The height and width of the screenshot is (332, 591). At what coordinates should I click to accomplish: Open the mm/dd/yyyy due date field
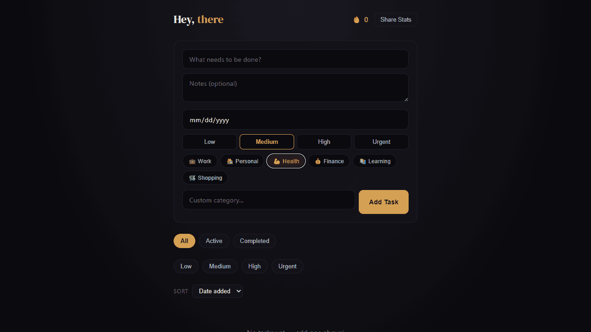[295, 120]
